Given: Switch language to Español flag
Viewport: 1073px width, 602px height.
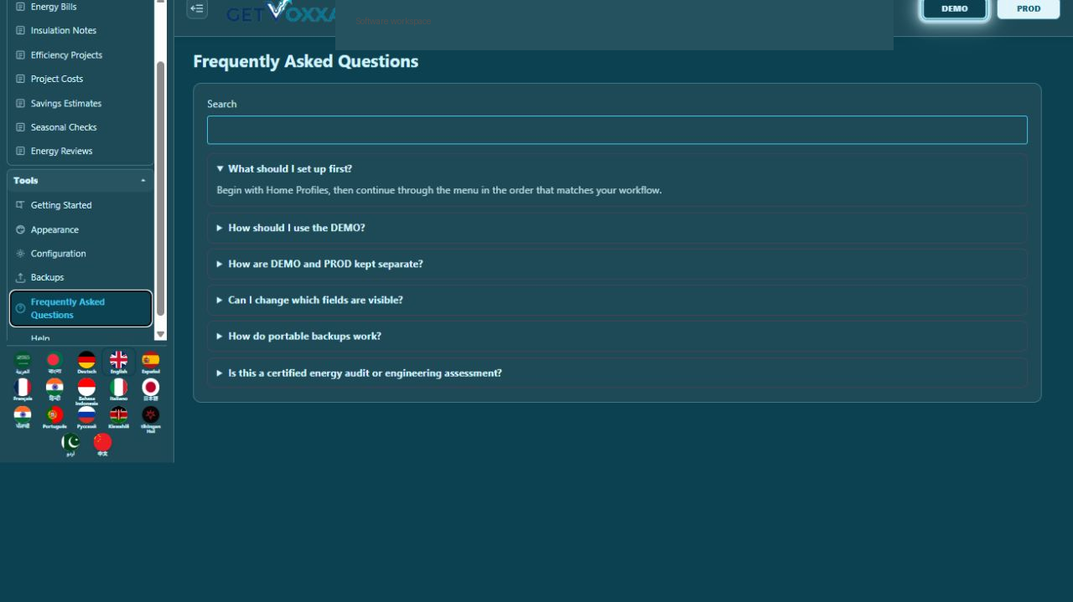Looking at the screenshot, I should tap(151, 363).
